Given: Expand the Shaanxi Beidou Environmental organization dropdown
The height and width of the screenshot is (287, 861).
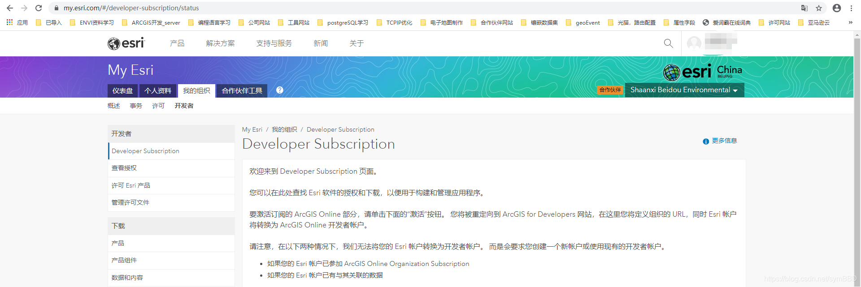Looking at the screenshot, I should click(684, 90).
